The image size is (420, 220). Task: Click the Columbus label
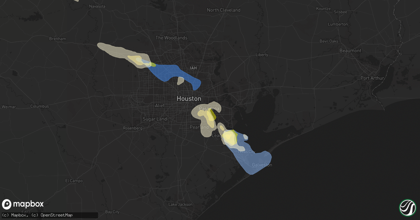pyautogui.click(x=40, y=106)
